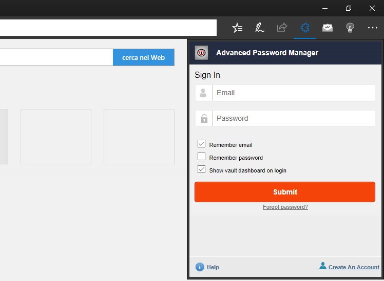Image resolution: width=384 pixels, height=281 pixels.
Task: Click the Advanced Password Manager logo icon
Action: pyautogui.click(x=202, y=53)
